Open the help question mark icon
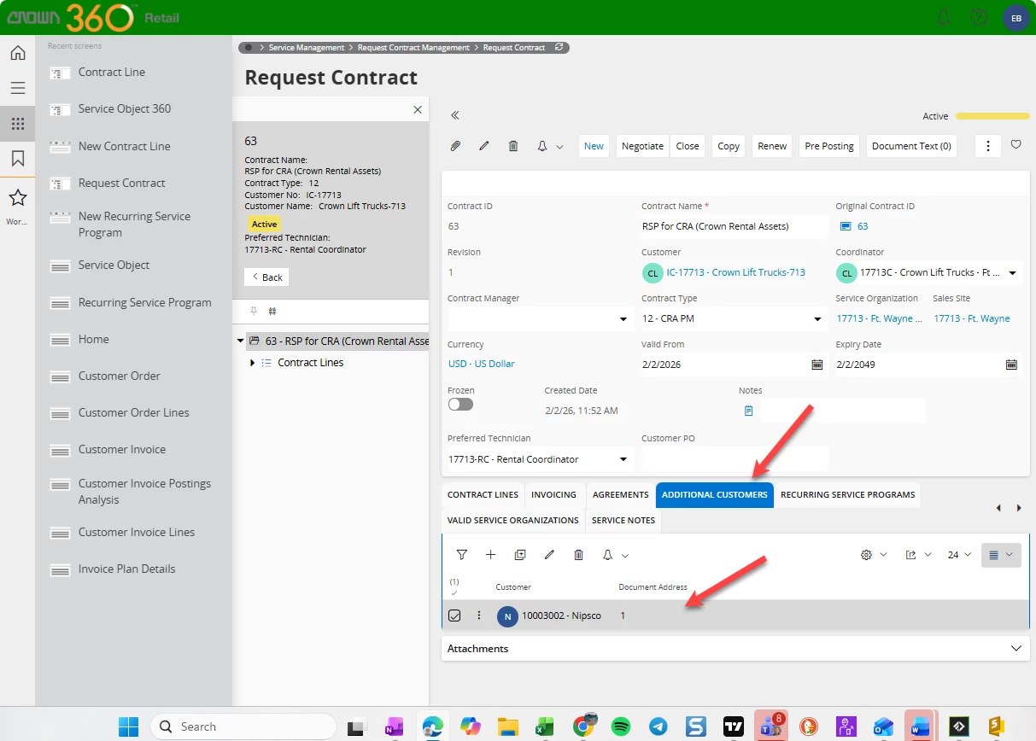Screen dimensions: 1036x741 click(x=979, y=17)
